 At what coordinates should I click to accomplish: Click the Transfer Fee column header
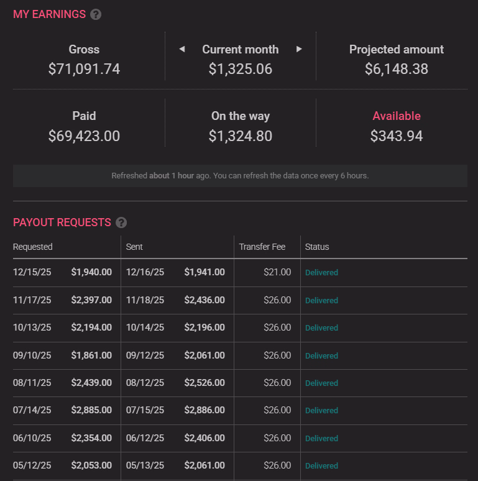point(262,247)
